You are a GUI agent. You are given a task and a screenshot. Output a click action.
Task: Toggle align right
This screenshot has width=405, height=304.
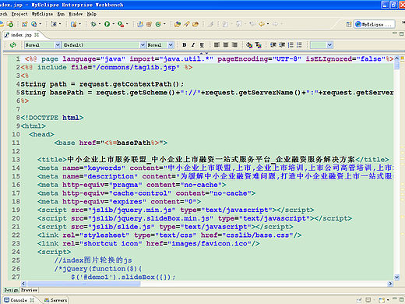tap(234, 45)
